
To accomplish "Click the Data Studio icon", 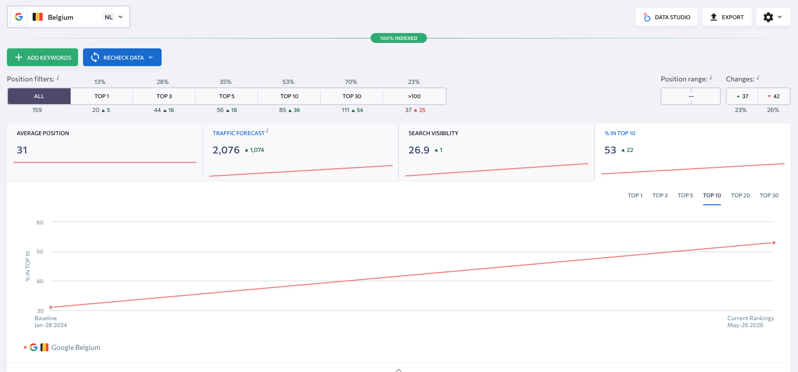I will (x=647, y=17).
